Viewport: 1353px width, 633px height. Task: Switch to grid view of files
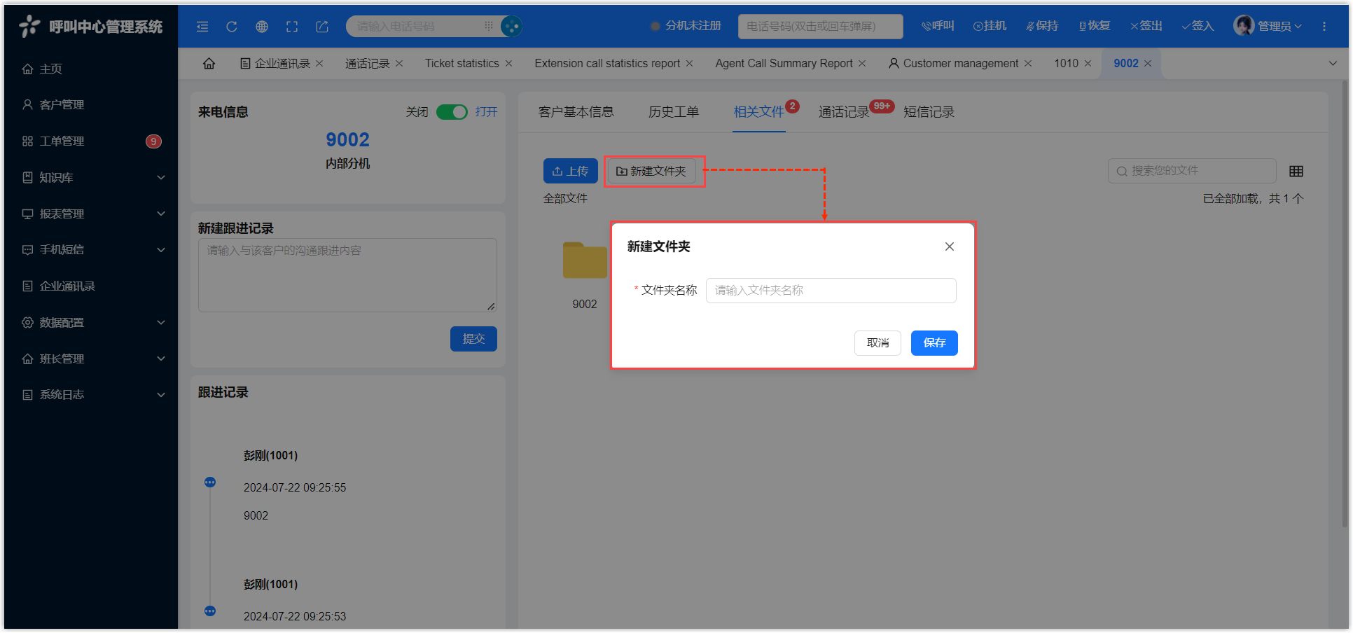click(1296, 172)
